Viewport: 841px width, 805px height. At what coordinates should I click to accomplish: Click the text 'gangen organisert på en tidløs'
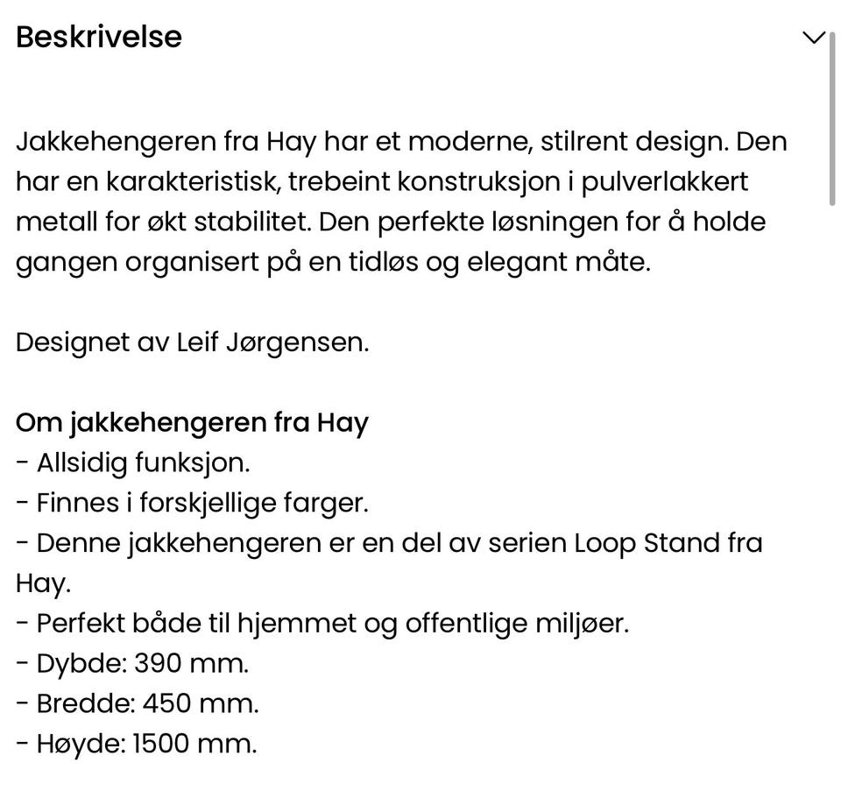216,263
